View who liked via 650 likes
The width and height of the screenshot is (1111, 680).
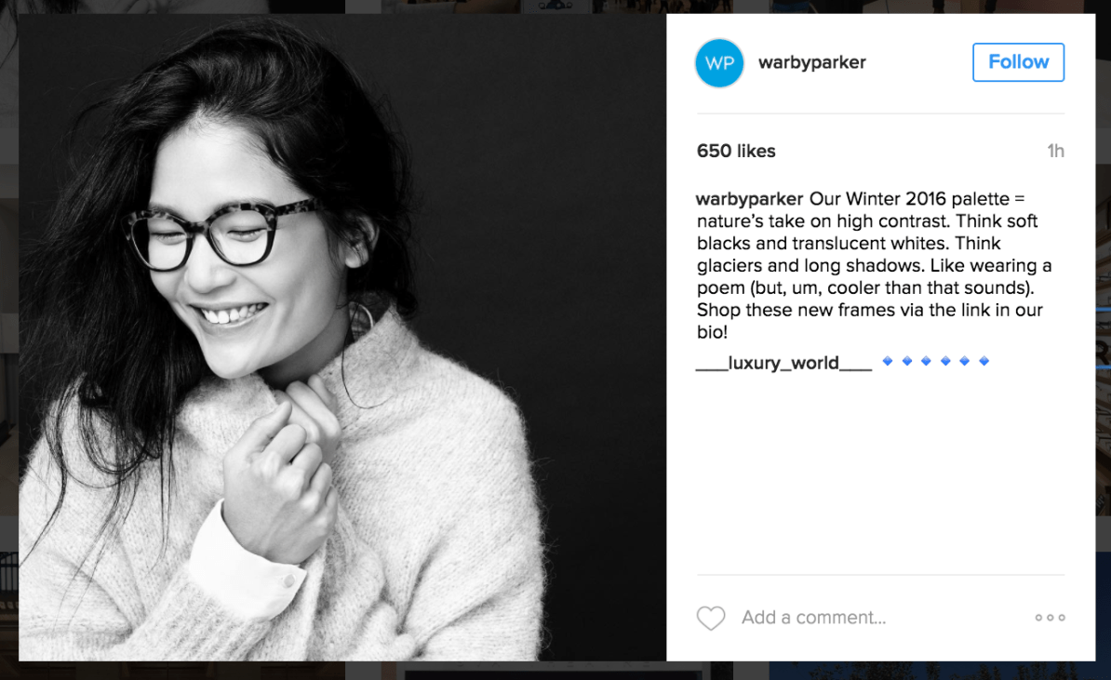736,151
